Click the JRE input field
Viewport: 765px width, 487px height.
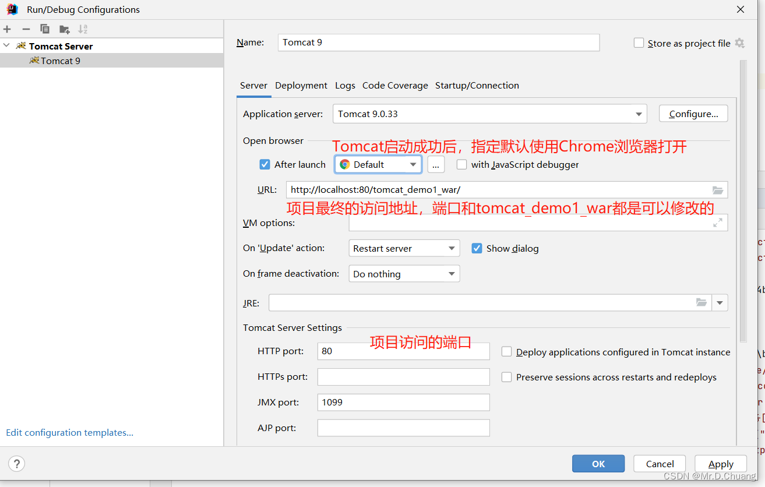(x=490, y=302)
